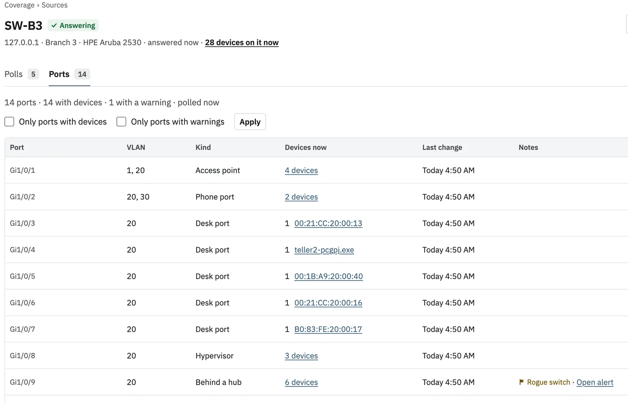Image resolution: width=628 pixels, height=403 pixels.
Task: Select port Gi1/0/2 cell
Action: point(23,197)
